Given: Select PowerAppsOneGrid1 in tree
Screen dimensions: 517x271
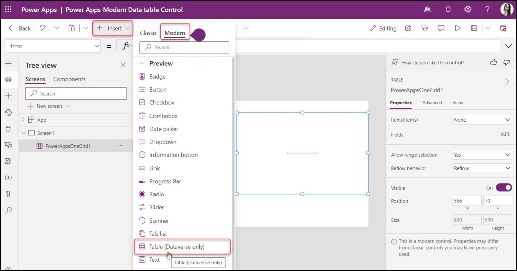Looking at the screenshot, I should [x=76, y=146].
